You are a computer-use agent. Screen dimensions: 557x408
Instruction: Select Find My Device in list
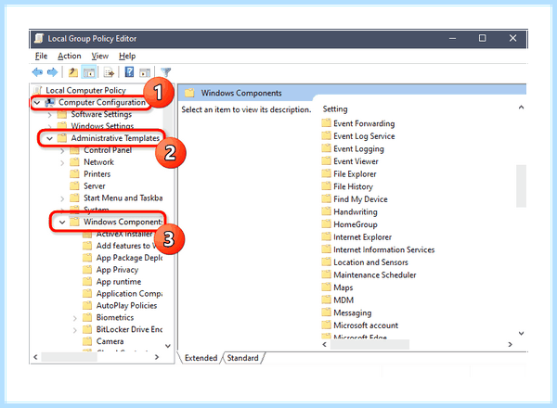360,199
